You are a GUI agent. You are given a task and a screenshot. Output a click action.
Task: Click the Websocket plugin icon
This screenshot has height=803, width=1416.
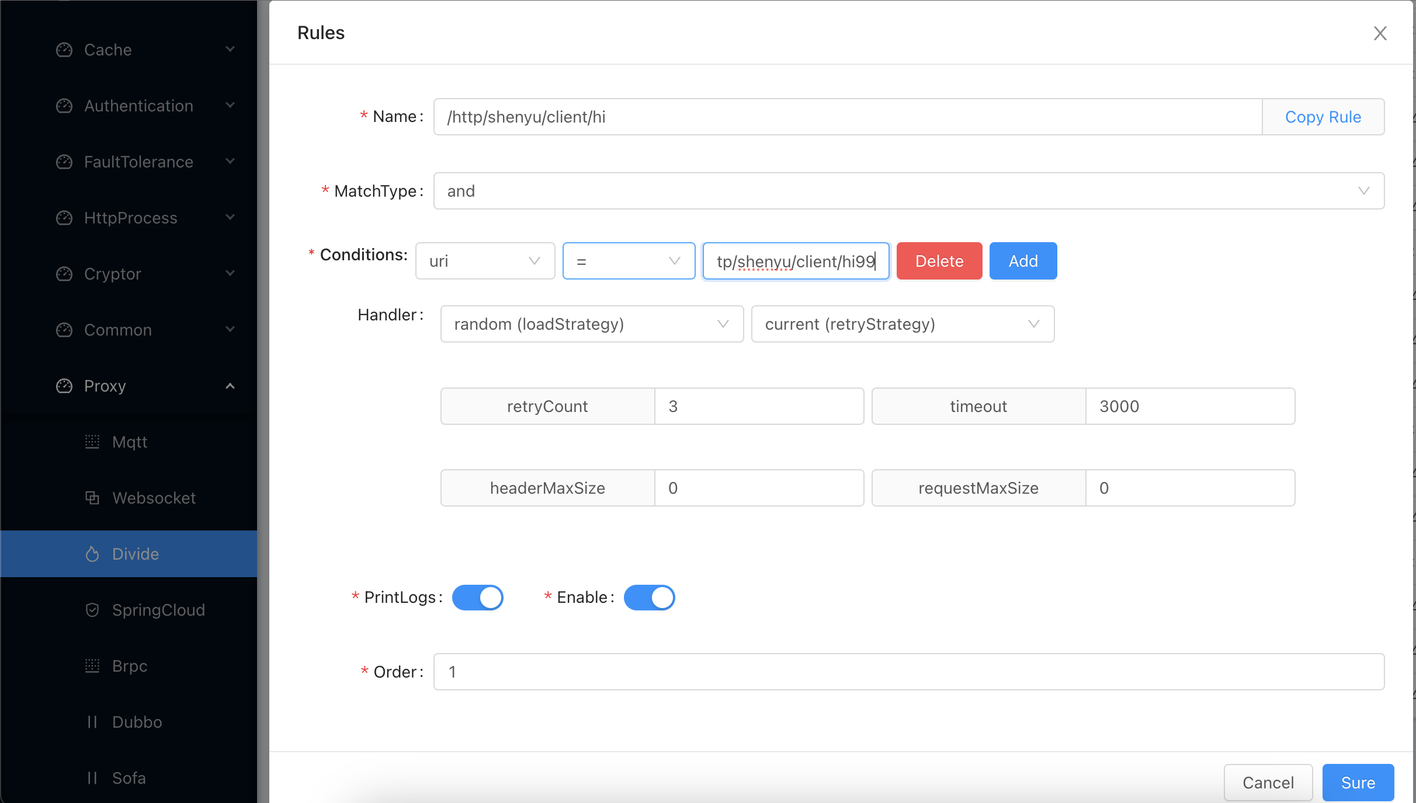point(92,498)
